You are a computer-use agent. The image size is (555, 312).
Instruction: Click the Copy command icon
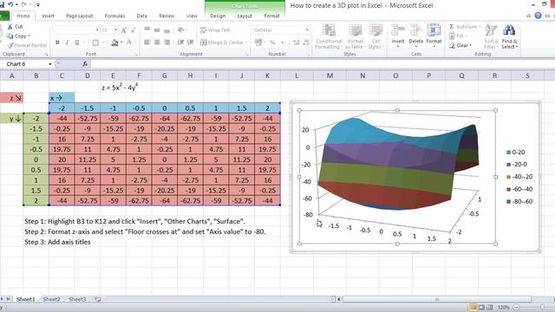(10, 36)
